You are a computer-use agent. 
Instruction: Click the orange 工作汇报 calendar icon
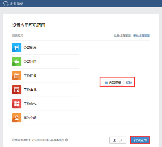(x=17, y=76)
